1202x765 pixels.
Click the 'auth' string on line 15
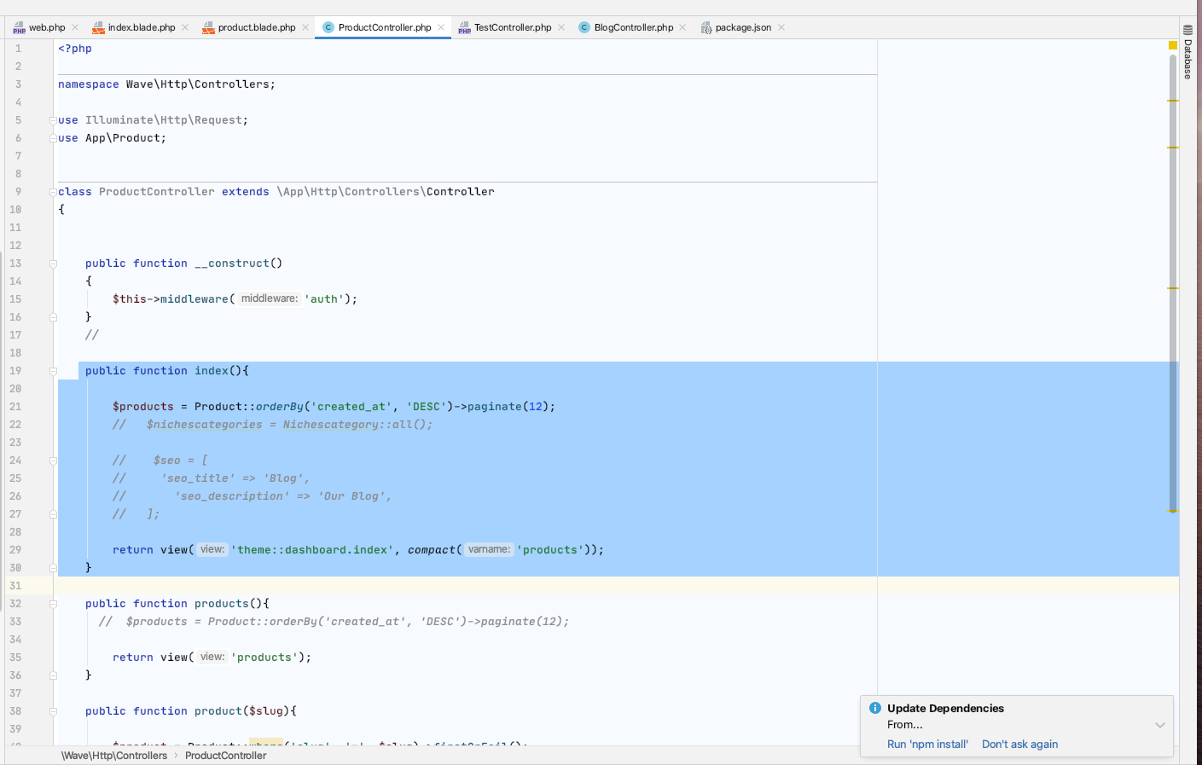(x=324, y=299)
